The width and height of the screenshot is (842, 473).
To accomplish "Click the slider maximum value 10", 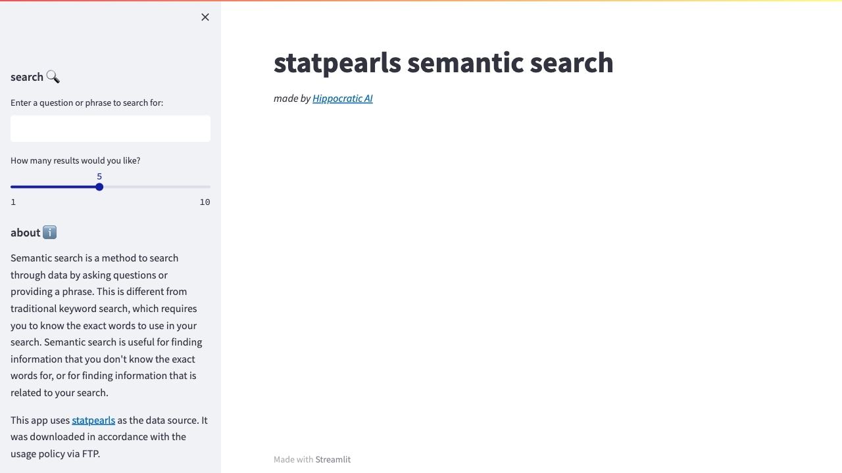I will click(x=205, y=202).
